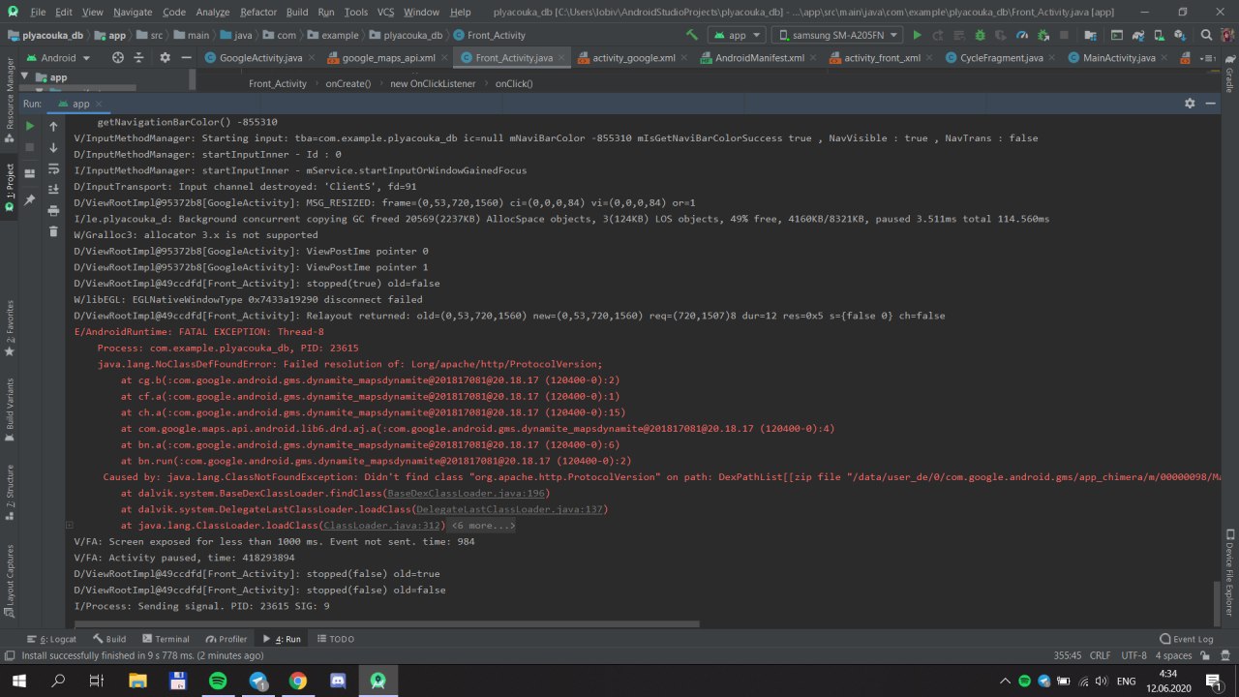1239x697 pixels.
Task: Click the vertical scrollbar of the Run console
Action: coord(1217,603)
